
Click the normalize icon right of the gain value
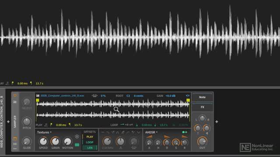188,96
